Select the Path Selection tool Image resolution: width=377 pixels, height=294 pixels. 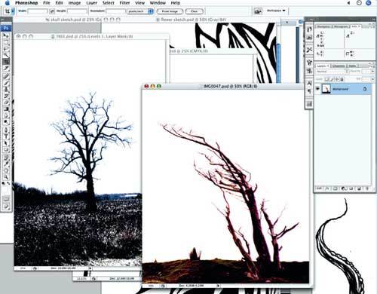pos(6,143)
